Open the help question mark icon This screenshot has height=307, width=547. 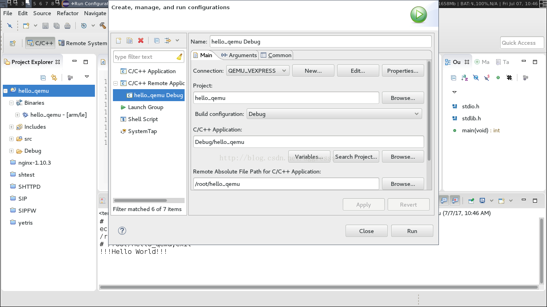click(x=122, y=231)
